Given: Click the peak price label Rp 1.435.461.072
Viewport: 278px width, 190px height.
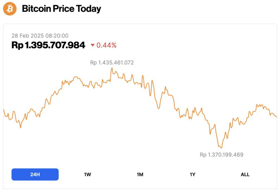Looking at the screenshot, I should pyautogui.click(x=112, y=62).
